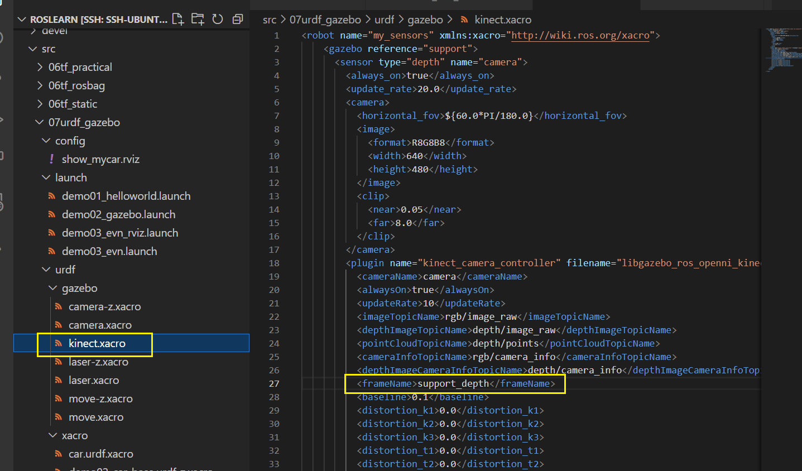Click the file icon beside camera-z.xacro
Viewport: 802px width, 471px height.
[x=59, y=306]
